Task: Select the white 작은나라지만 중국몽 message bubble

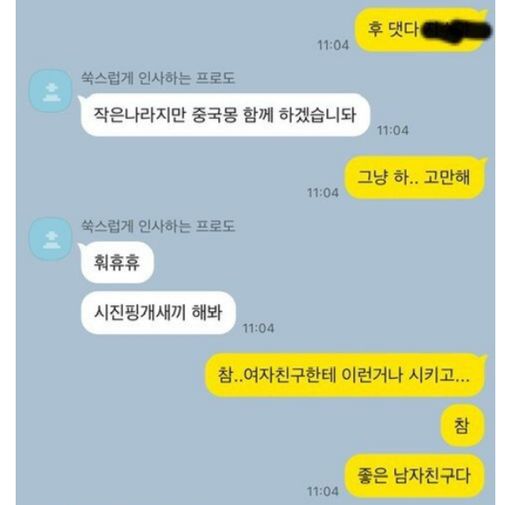Action: pos(225,115)
